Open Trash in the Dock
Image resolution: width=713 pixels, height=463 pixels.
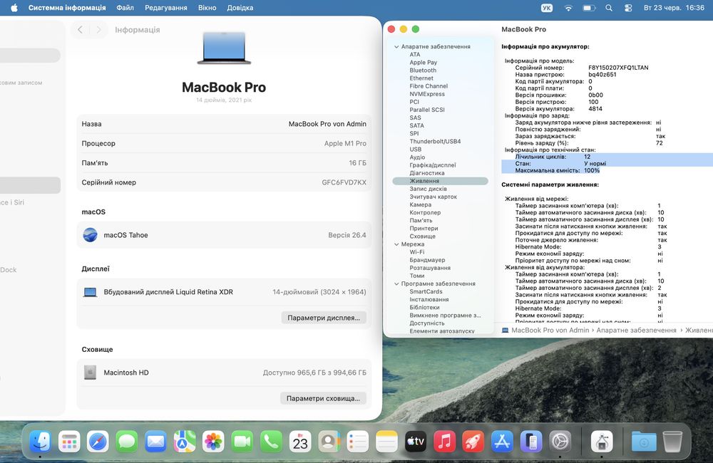672,441
